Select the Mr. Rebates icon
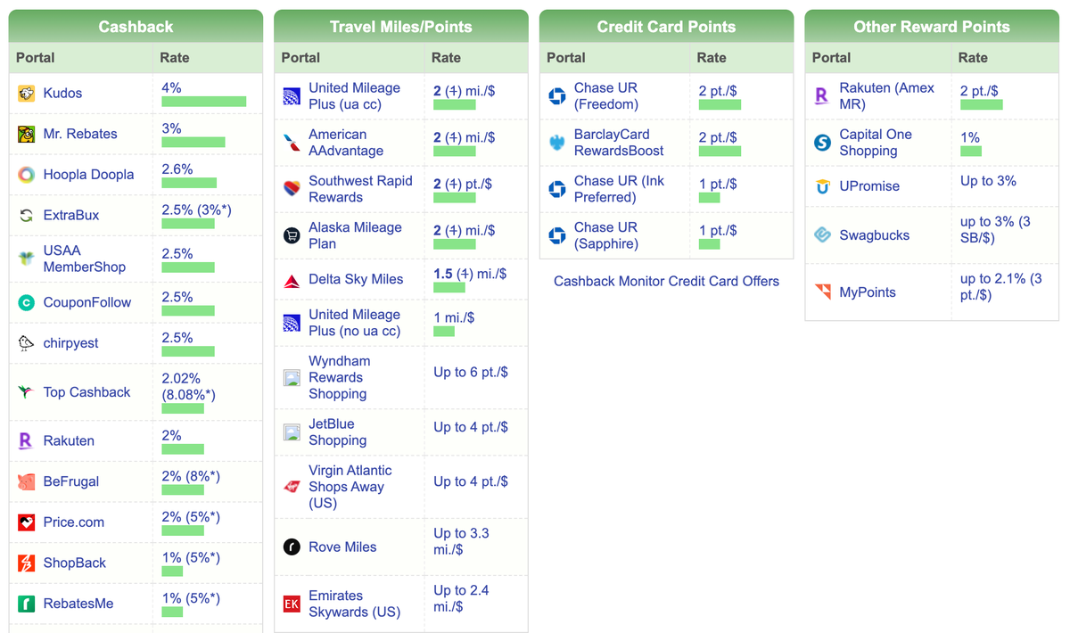1070x633 pixels. coord(25,133)
